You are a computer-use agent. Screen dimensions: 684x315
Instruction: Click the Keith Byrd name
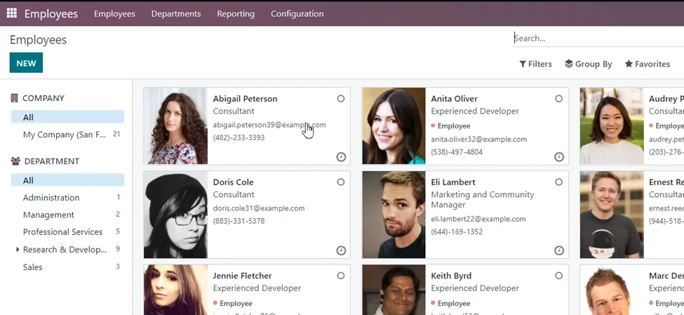click(x=452, y=276)
